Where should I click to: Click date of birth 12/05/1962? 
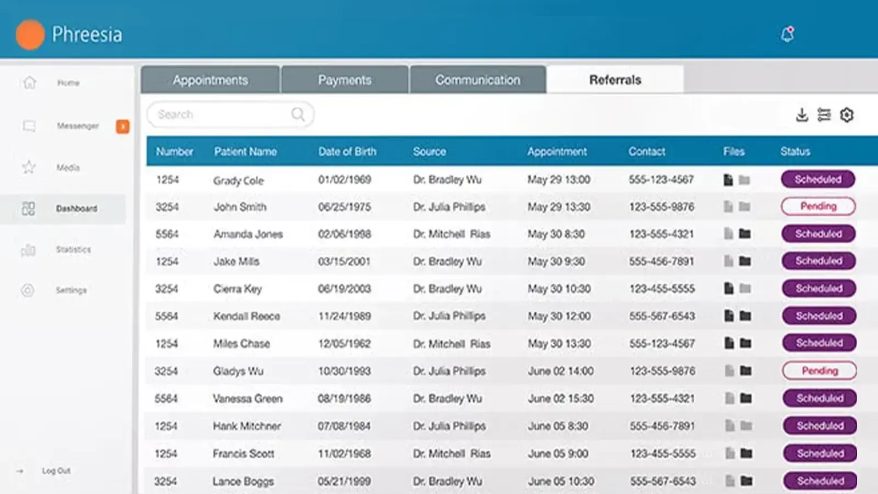point(345,344)
